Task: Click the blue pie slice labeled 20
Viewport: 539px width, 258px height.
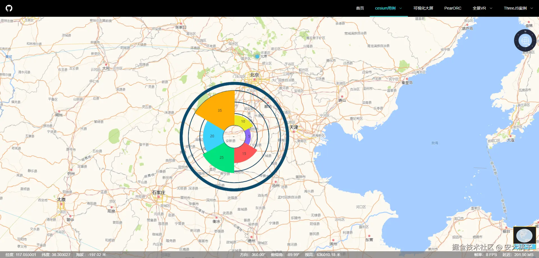Action: (212, 136)
